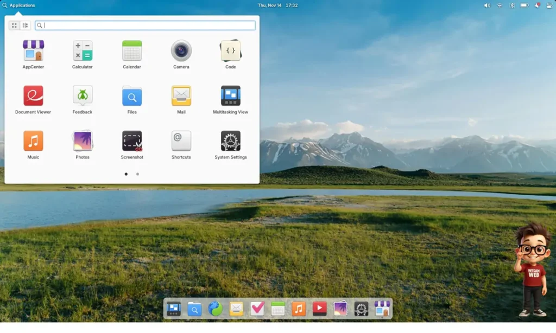Open the Shortcuts app

(181, 141)
